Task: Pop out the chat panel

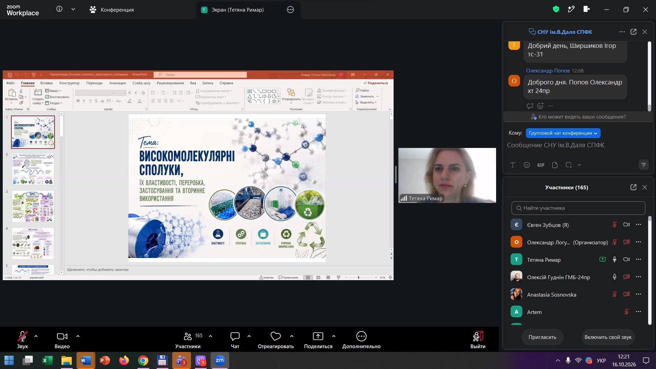Action: 633,32
